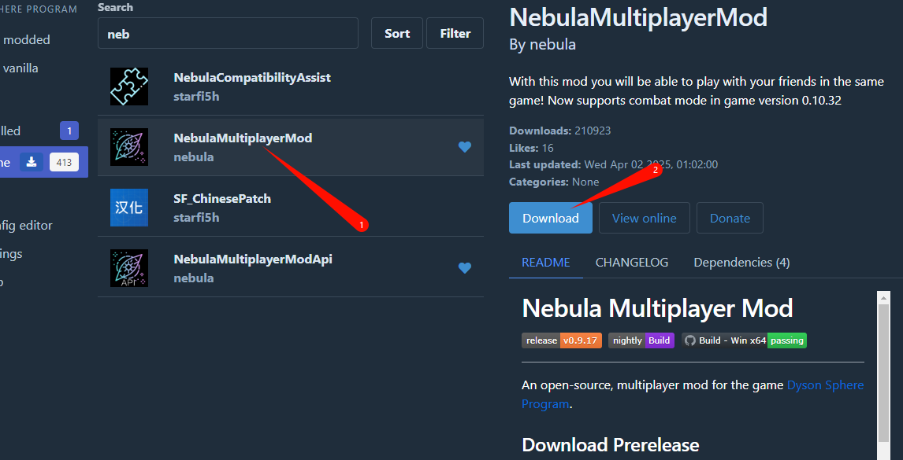Click the View online button

point(645,218)
